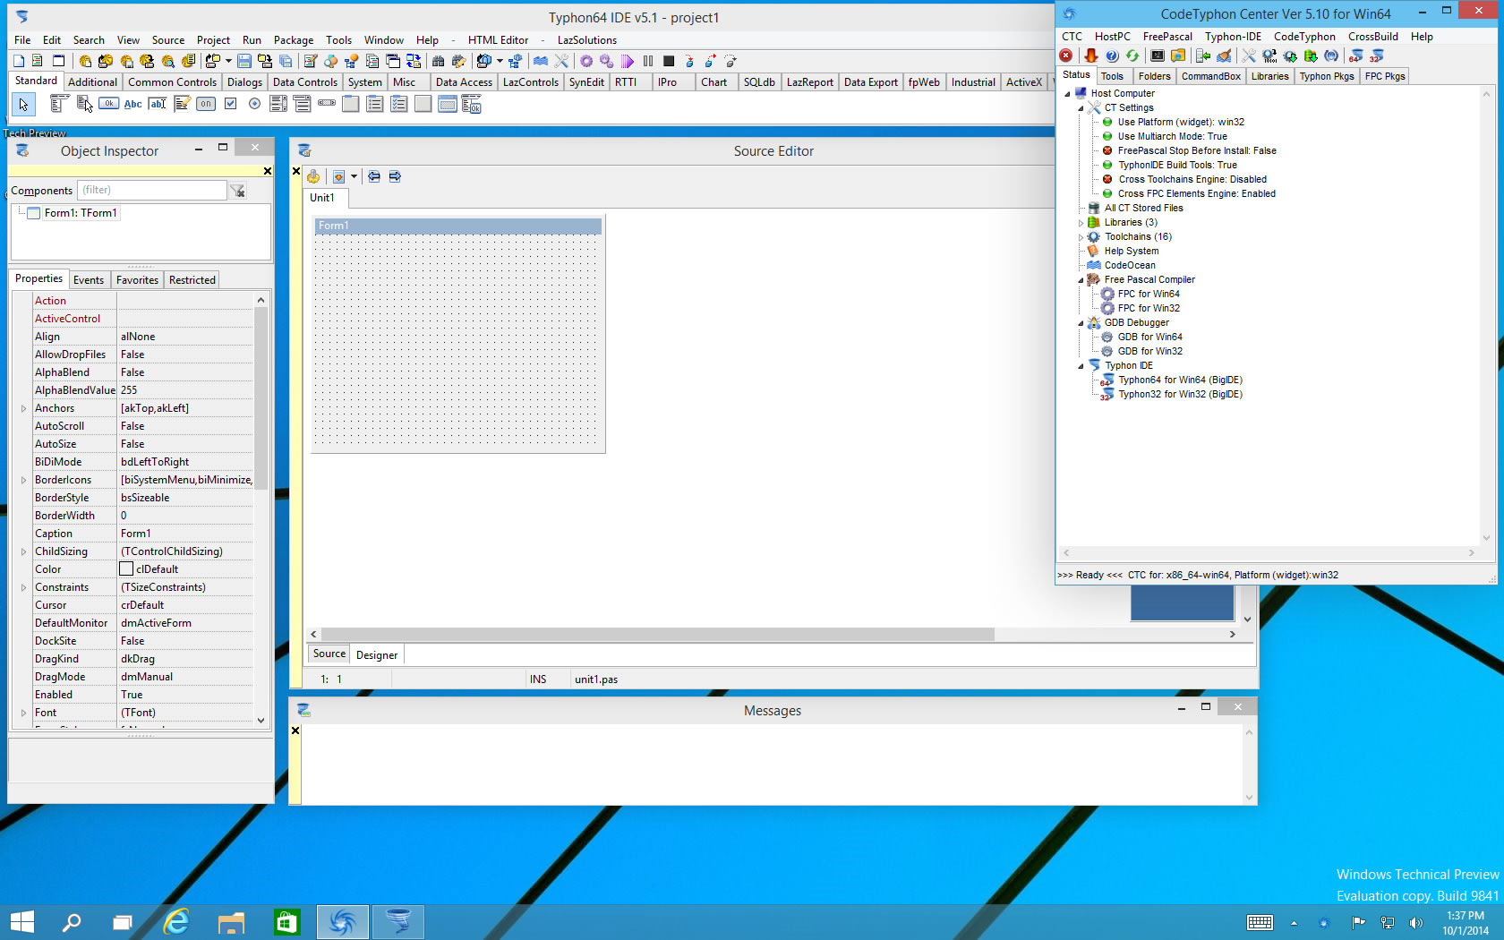Screen dimensions: 1504x940
Task: Select the TToggleBox 'on' component icon
Action: point(206,104)
